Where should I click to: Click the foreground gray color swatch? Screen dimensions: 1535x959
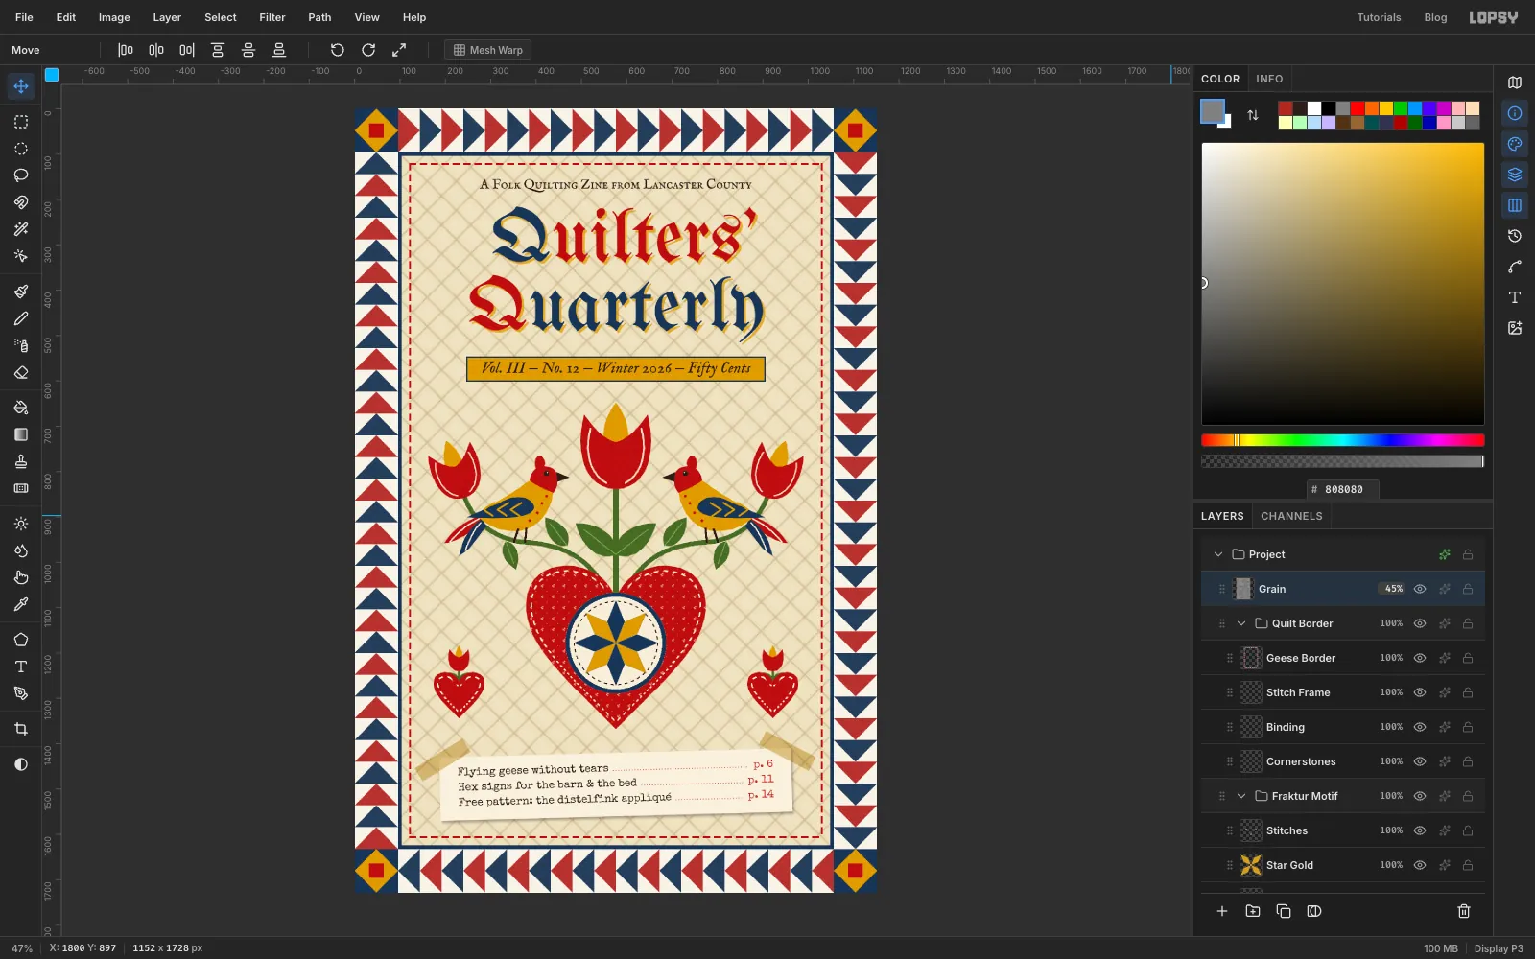(1213, 111)
